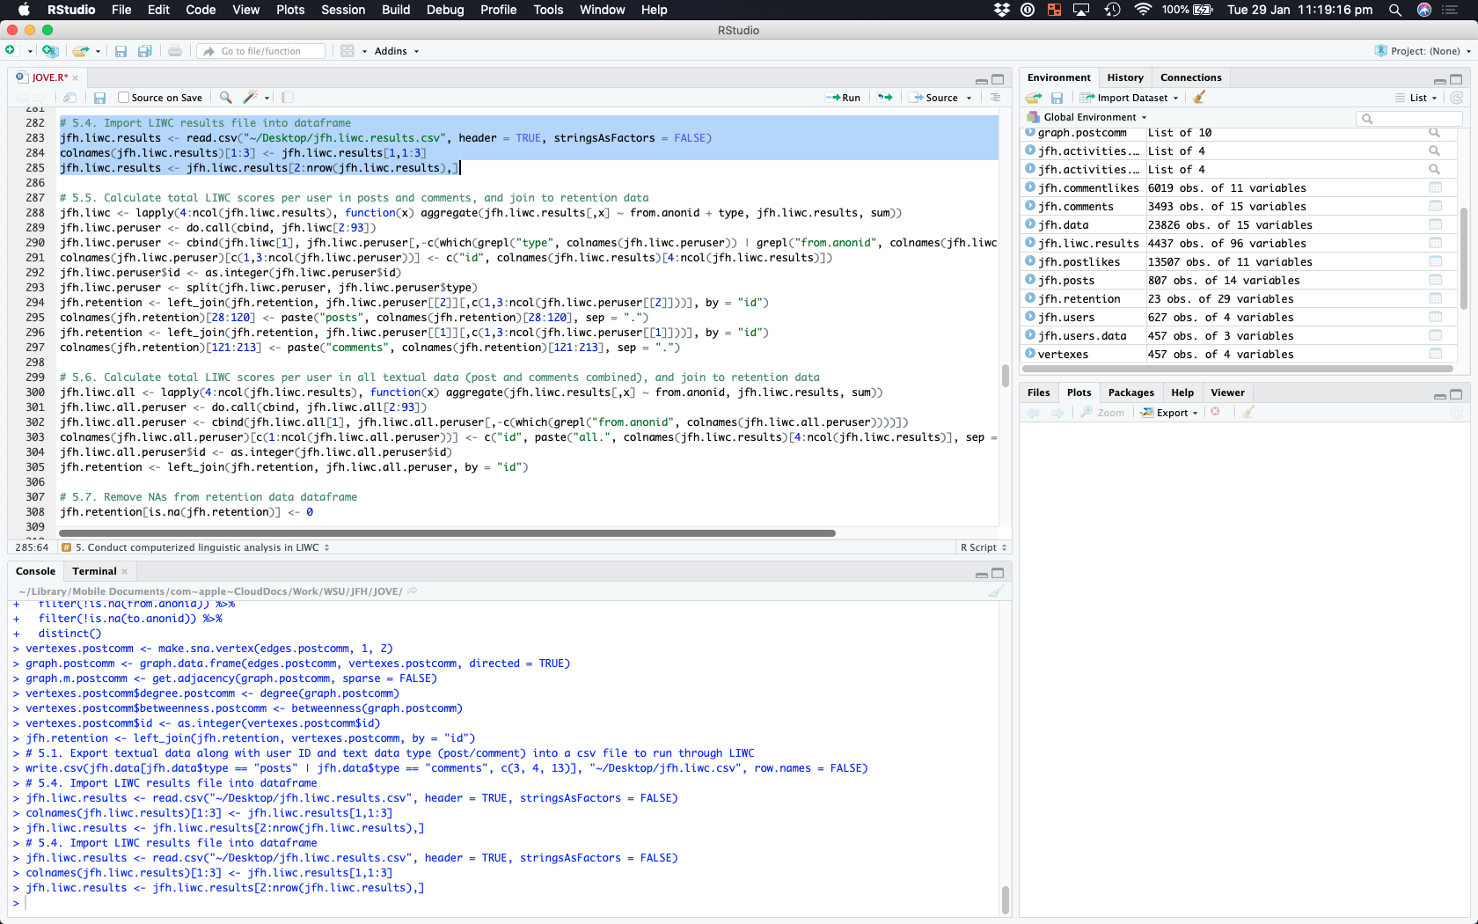Click the re-run previous code icon
1478x924 pixels.
[885, 98]
